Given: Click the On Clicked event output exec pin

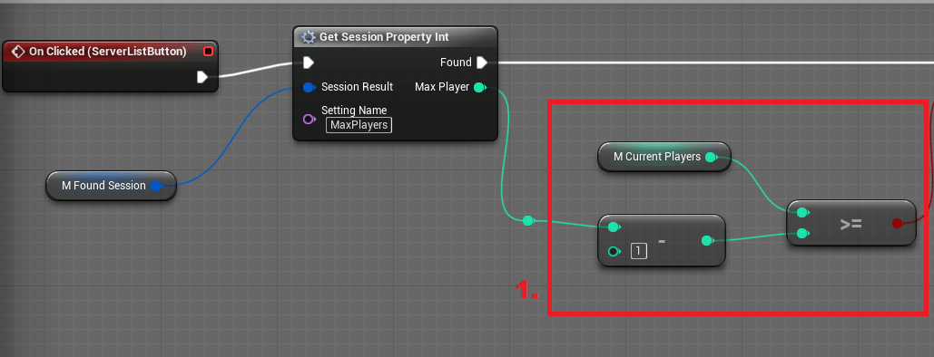Looking at the screenshot, I should [x=202, y=77].
